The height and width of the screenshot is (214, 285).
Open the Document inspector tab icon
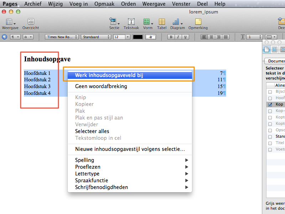click(266, 49)
